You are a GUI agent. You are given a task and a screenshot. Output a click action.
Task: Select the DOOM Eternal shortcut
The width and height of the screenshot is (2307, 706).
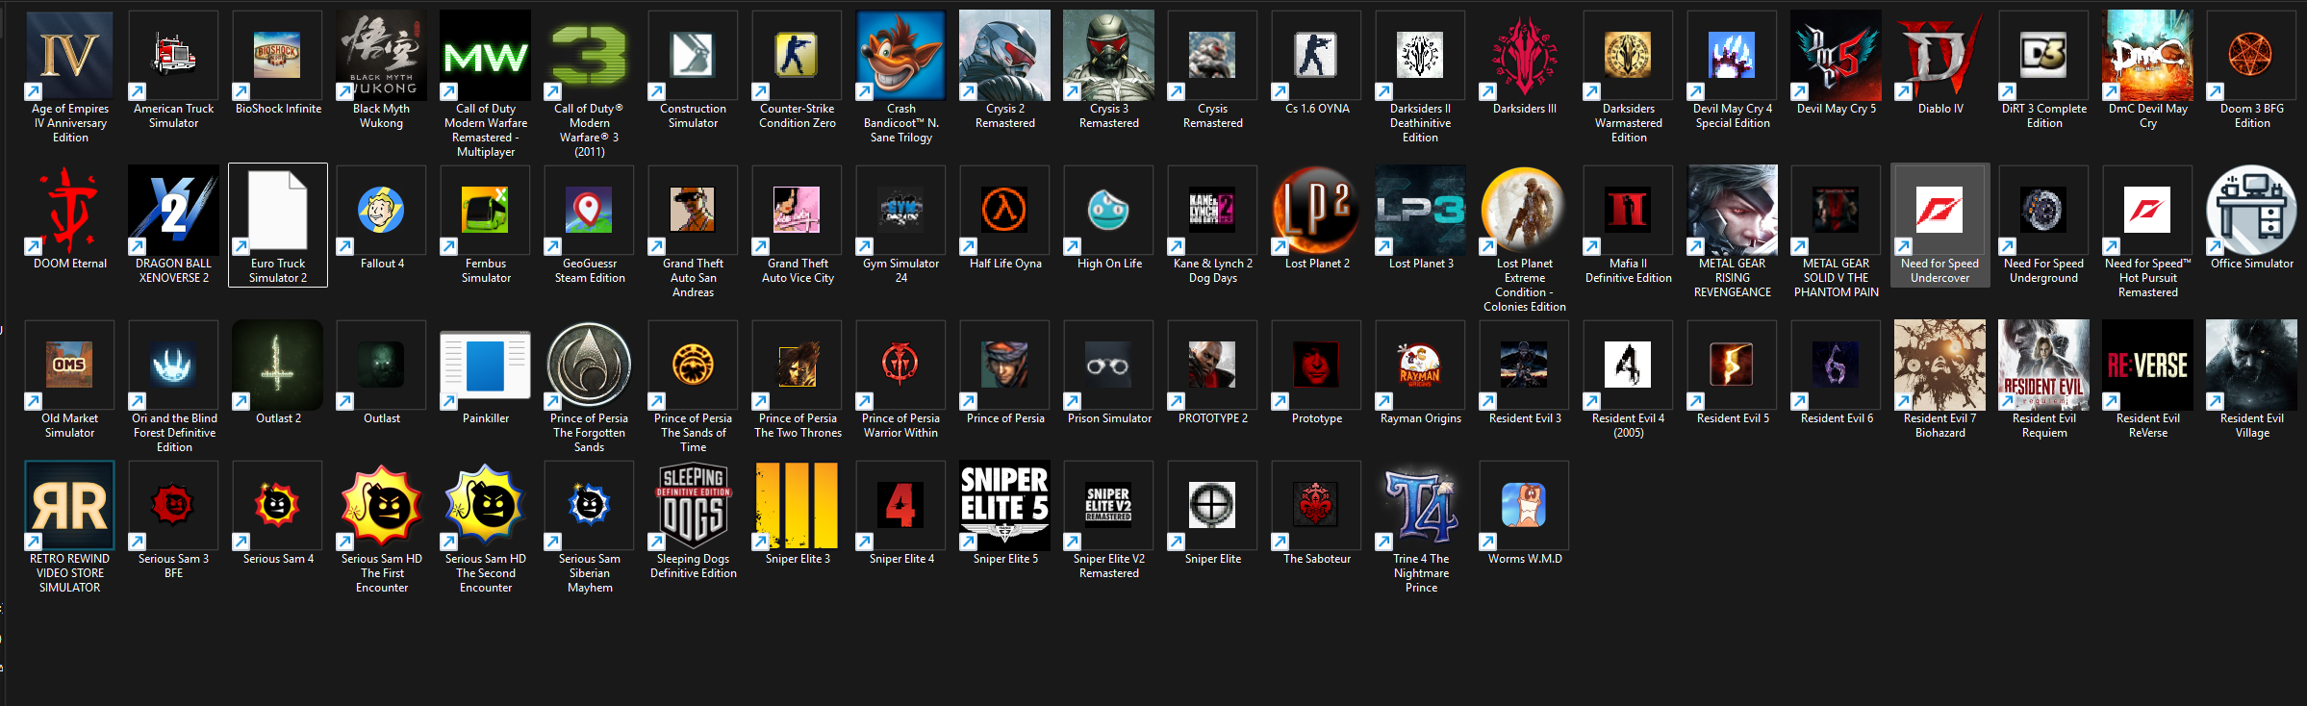tap(69, 211)
